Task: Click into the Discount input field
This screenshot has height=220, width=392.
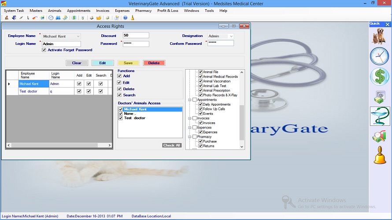Action: (136, 36)
